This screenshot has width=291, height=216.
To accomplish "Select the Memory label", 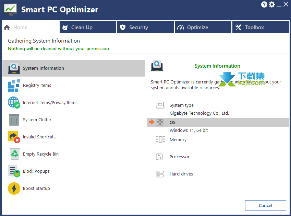I will (x=178, y=140).
